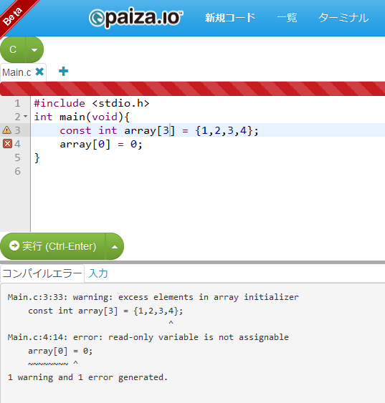Viewport: 385px width, 403px height.
Task: Select the C language button
Action: pyautogui.click(x=13, y=49)
